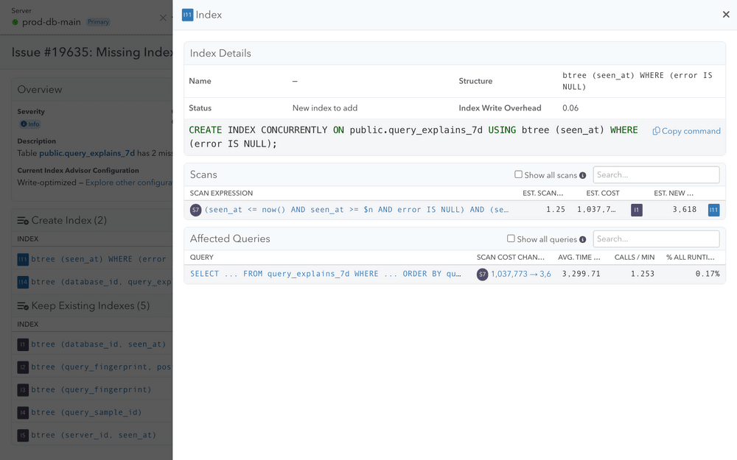
Task: Click the I1 dark badge under EST. COST column
Action: click(x=636, y=209)
